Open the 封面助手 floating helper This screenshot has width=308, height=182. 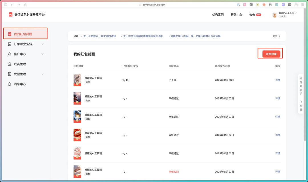tap(301, 86)
